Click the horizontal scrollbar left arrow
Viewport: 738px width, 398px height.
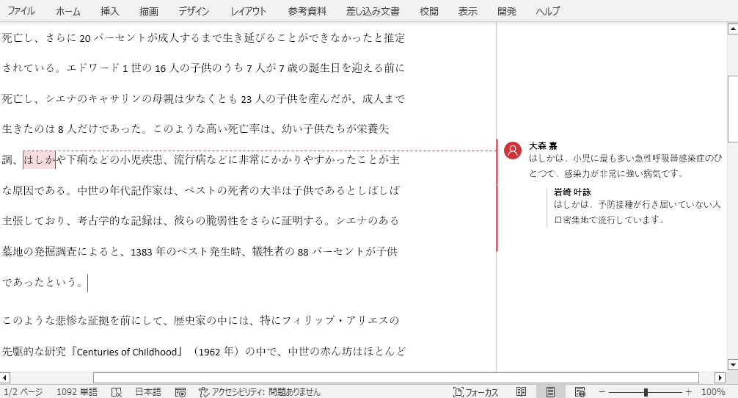5,377
